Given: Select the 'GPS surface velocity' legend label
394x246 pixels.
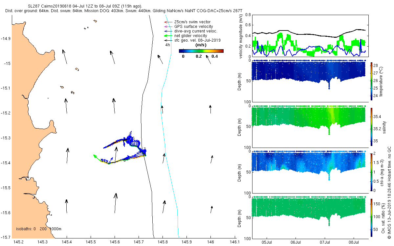Looking at the screenshot, I should click(193, 27).
